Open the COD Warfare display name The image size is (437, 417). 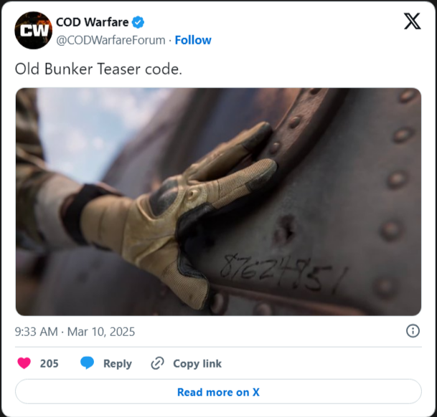(93, 22)
